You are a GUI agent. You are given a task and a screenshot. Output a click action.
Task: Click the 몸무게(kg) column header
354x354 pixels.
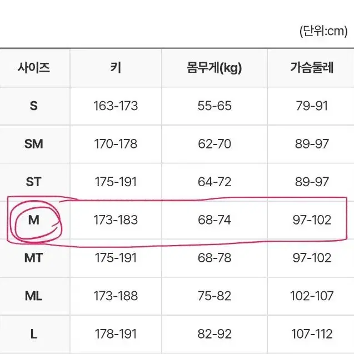click(215, 68)
